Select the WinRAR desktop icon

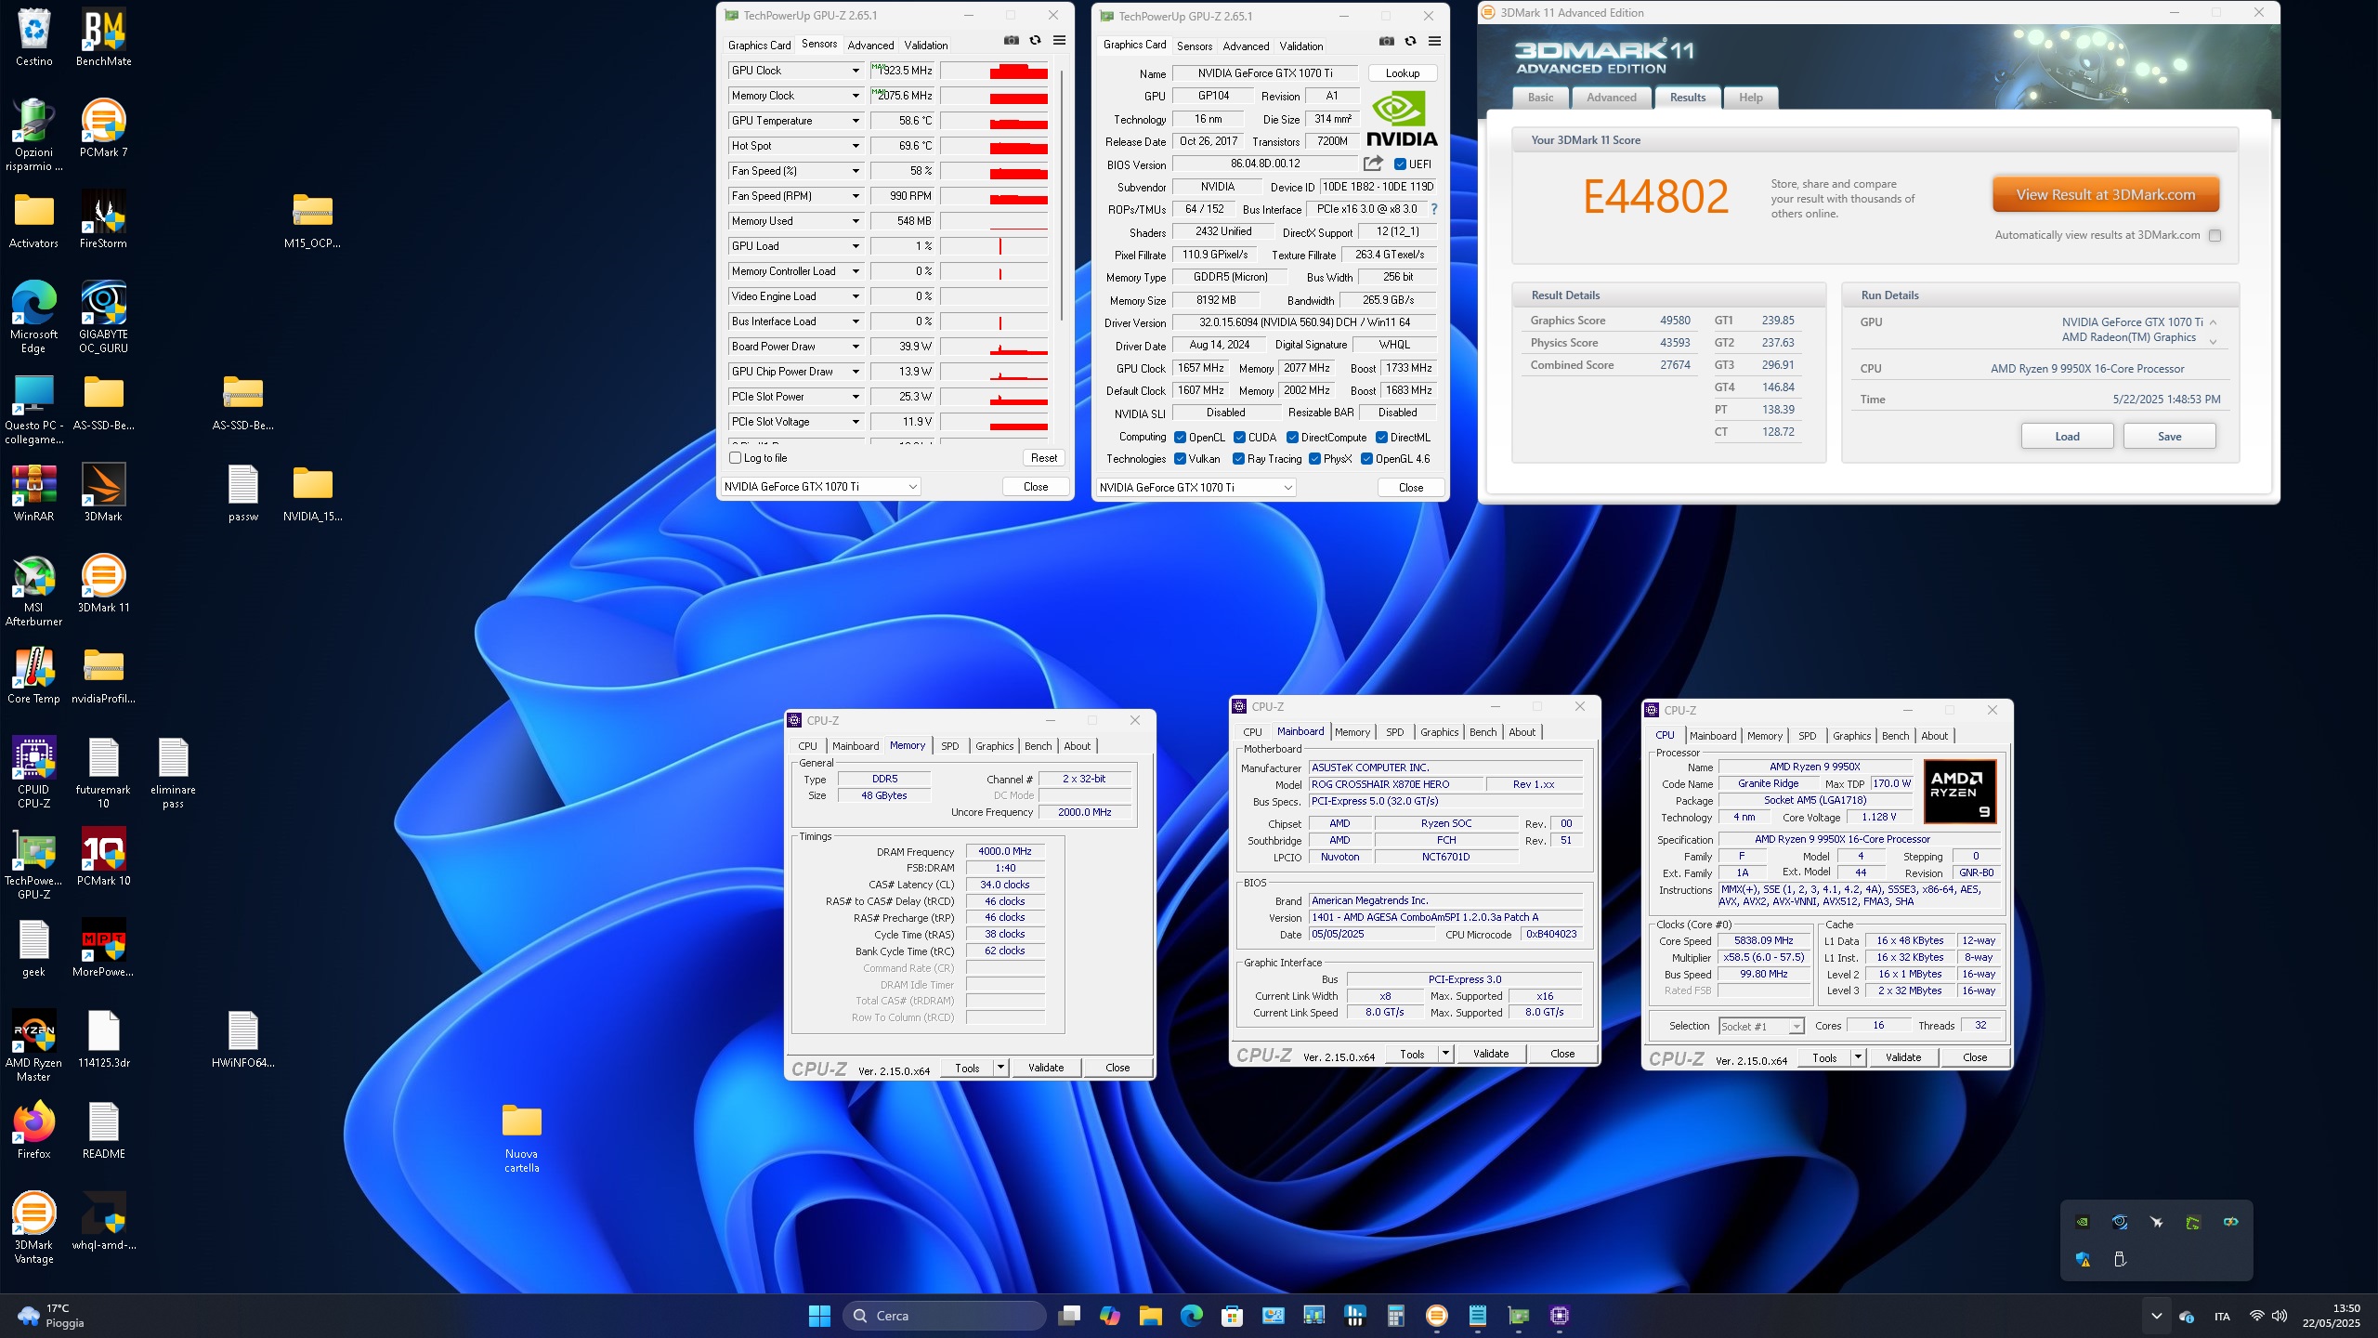(x=34, y=492)
